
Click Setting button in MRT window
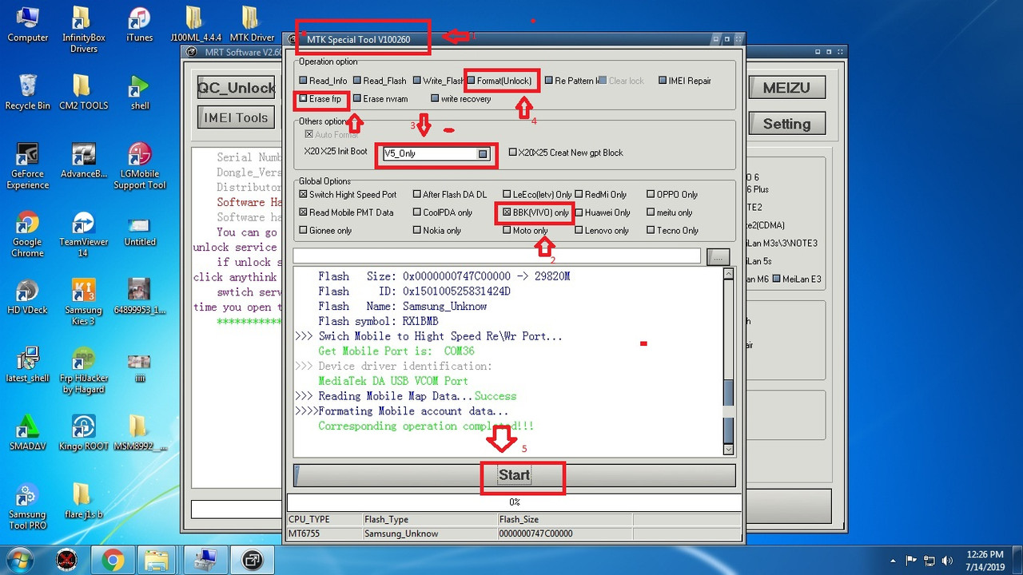(x=786, y=124)
